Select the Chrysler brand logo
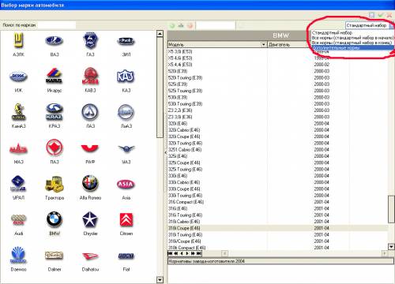The width and height of the screenshot is (395, 284). tap(90, 219)
